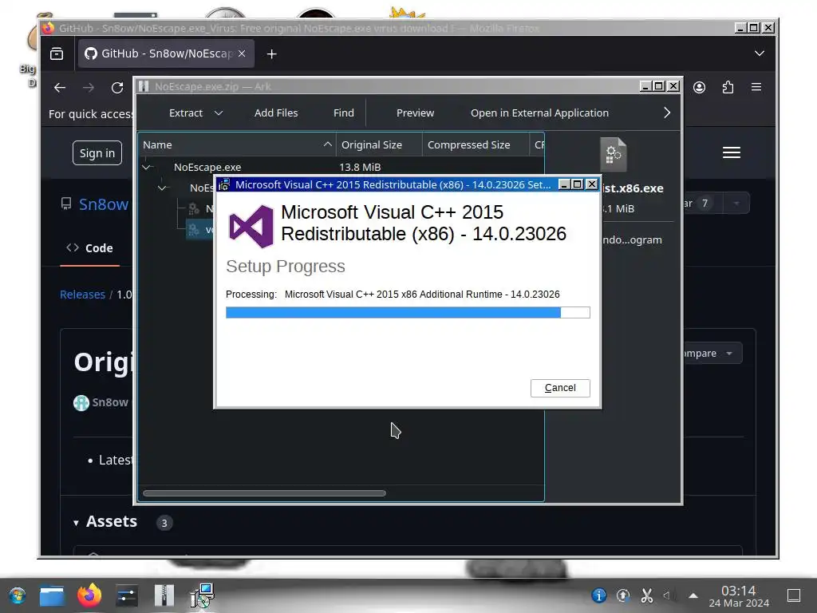
Task: Click the updates tray icon
Action: [x=623, y=595]
